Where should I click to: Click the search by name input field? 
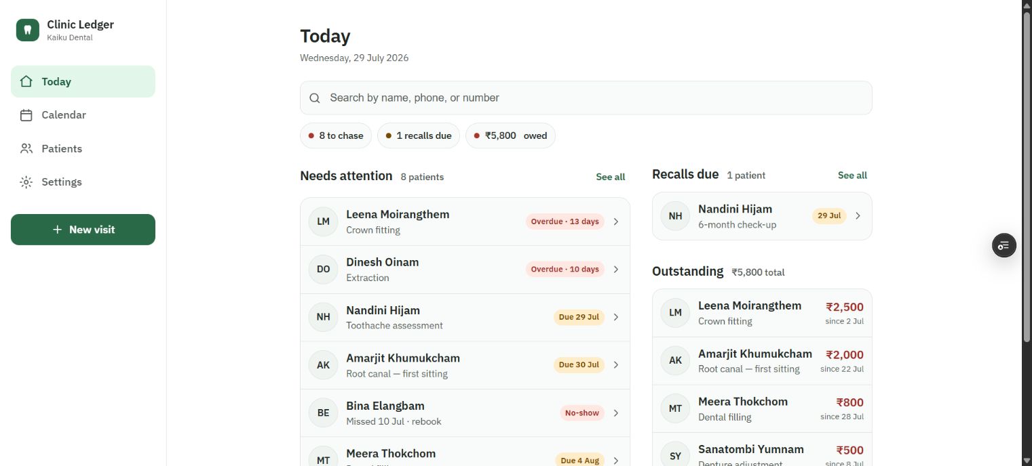(586, 98)
